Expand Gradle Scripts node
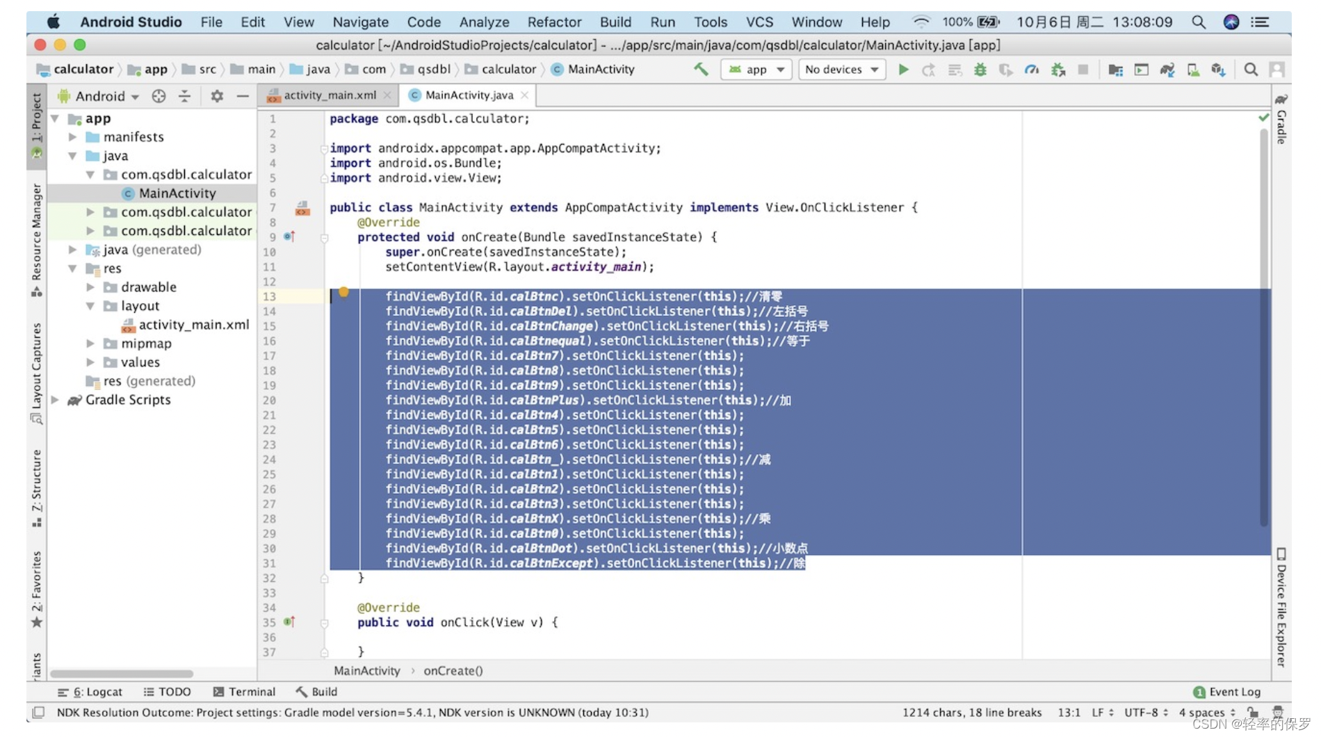The height and width of the screenshot is (737, 1321). [x=55, y=400]
